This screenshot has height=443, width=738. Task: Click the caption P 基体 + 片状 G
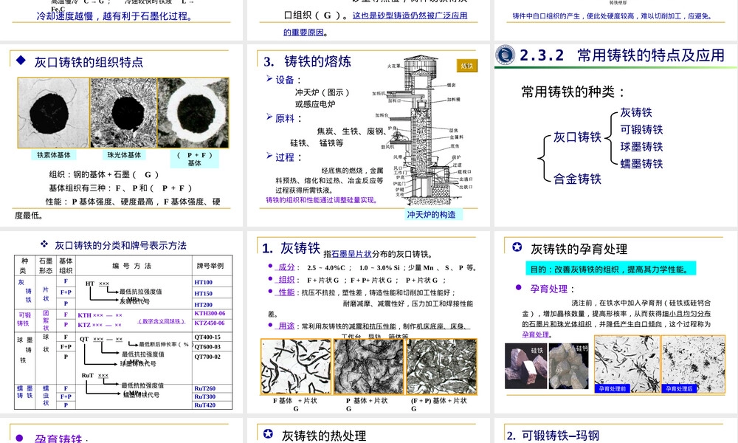[x=367, y=404]
